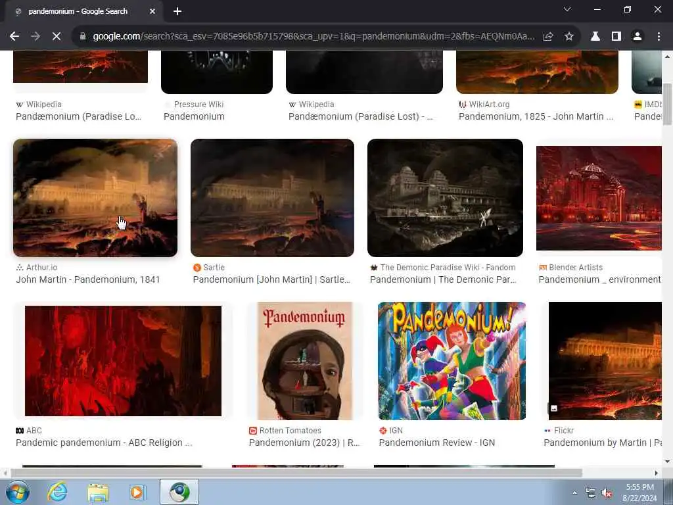Click the horizontal scrollbar right arrow
This screenshot has width=673, height=505.
657,473
